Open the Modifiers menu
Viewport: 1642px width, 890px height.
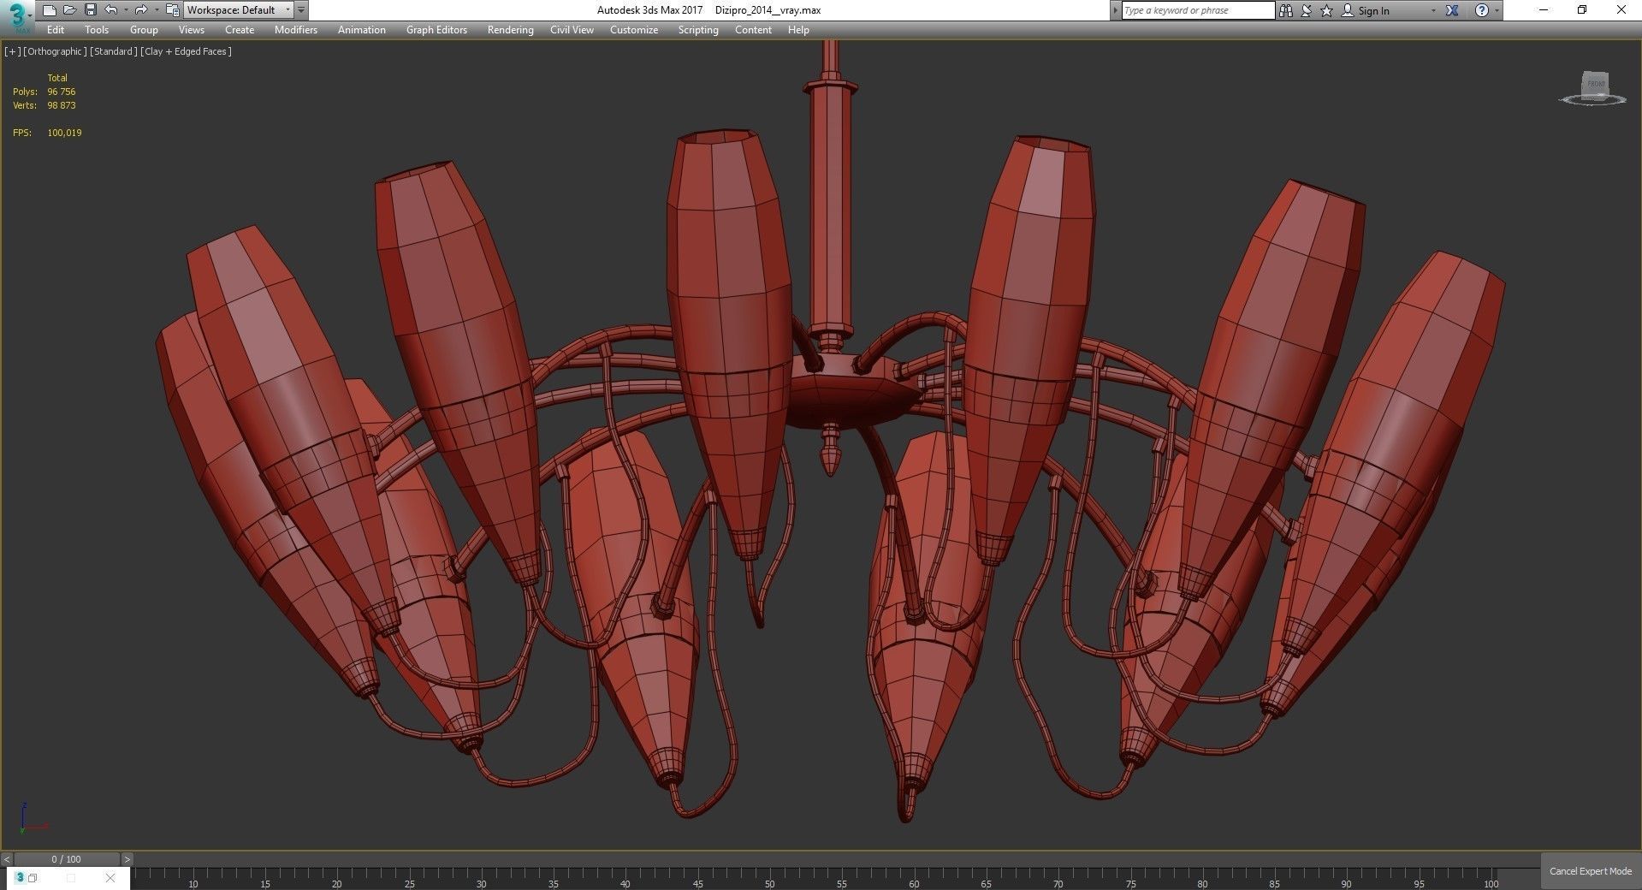coord(296,30)
